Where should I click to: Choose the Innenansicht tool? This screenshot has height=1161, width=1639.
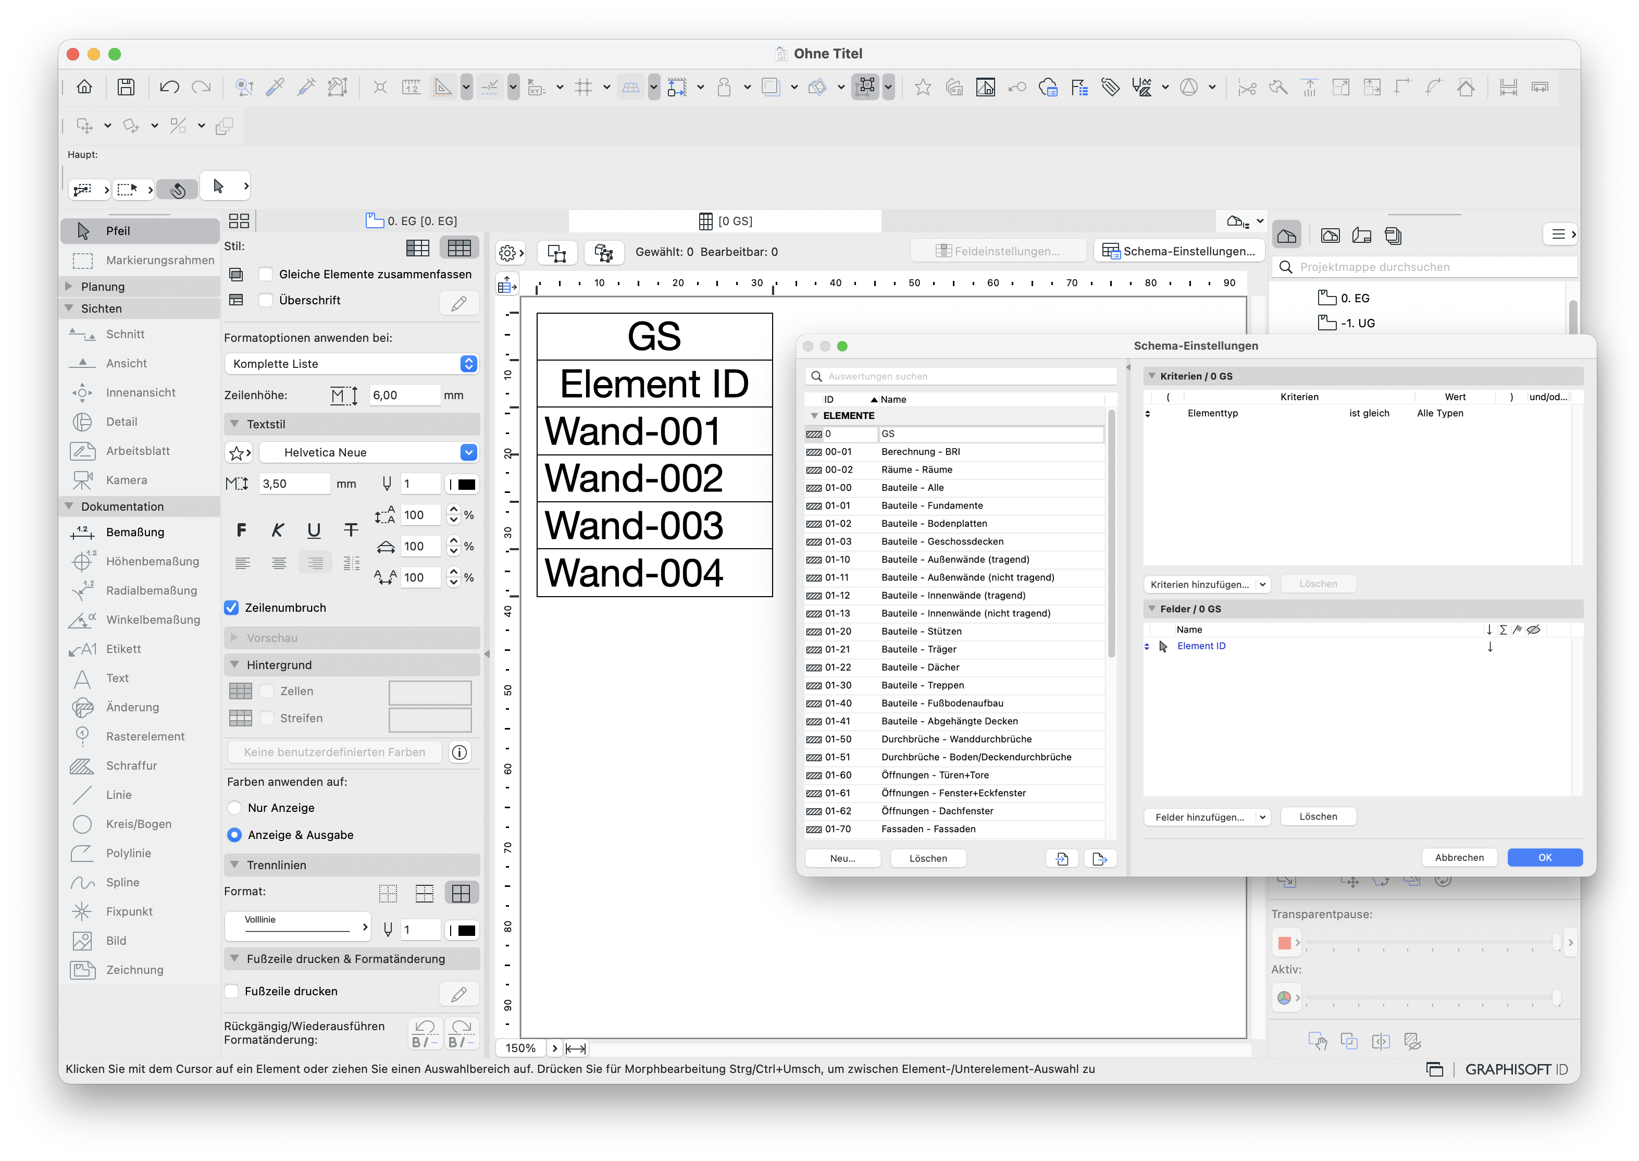pyautogui.click(x=140, y=392)
